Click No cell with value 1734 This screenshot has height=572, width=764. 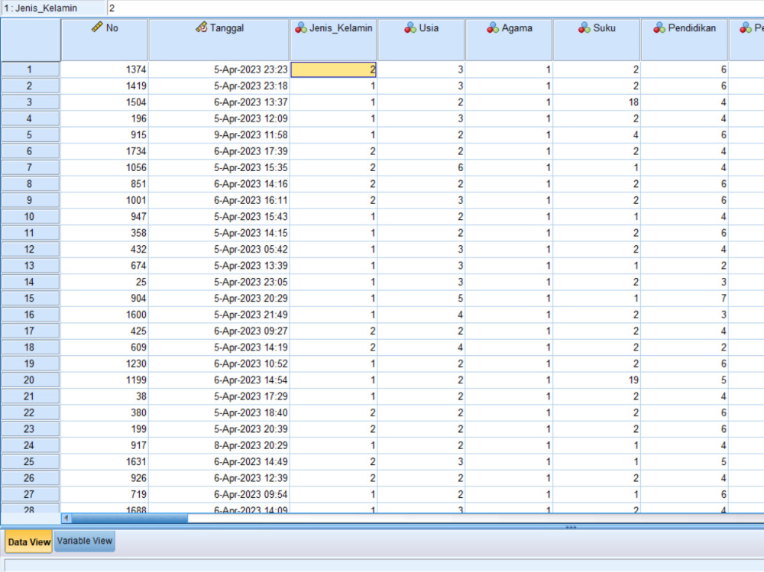pos(104,151)
